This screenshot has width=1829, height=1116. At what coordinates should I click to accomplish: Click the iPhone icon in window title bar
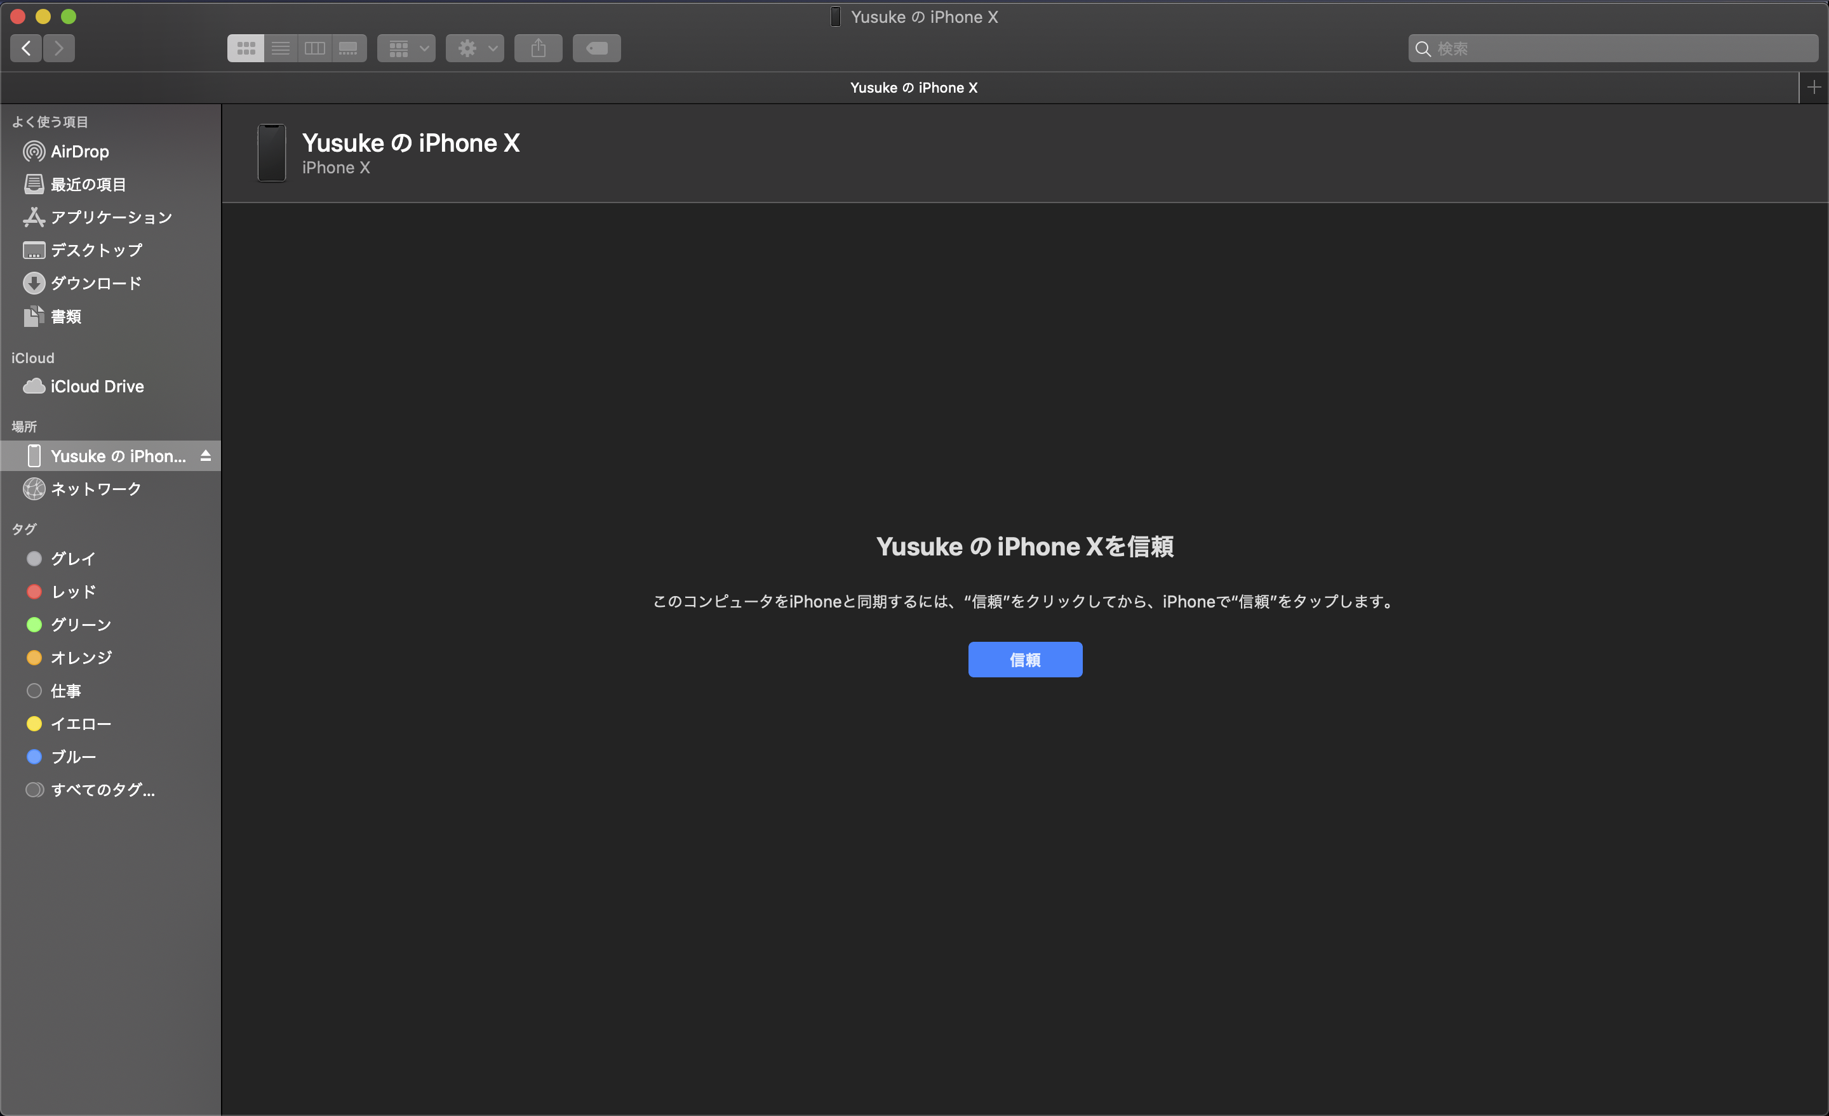(x=836, y=17)
